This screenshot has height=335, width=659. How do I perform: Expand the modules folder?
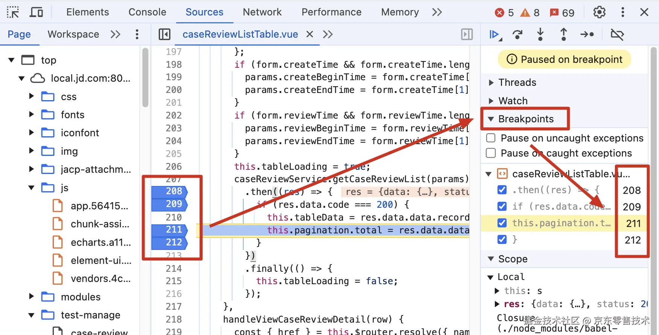[32, 297]
